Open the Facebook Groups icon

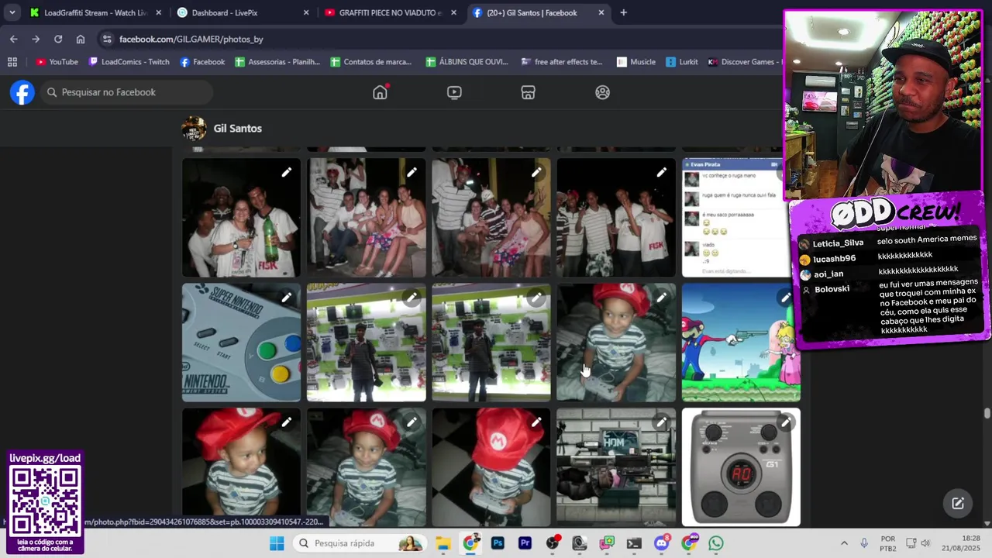coord(602,92)
